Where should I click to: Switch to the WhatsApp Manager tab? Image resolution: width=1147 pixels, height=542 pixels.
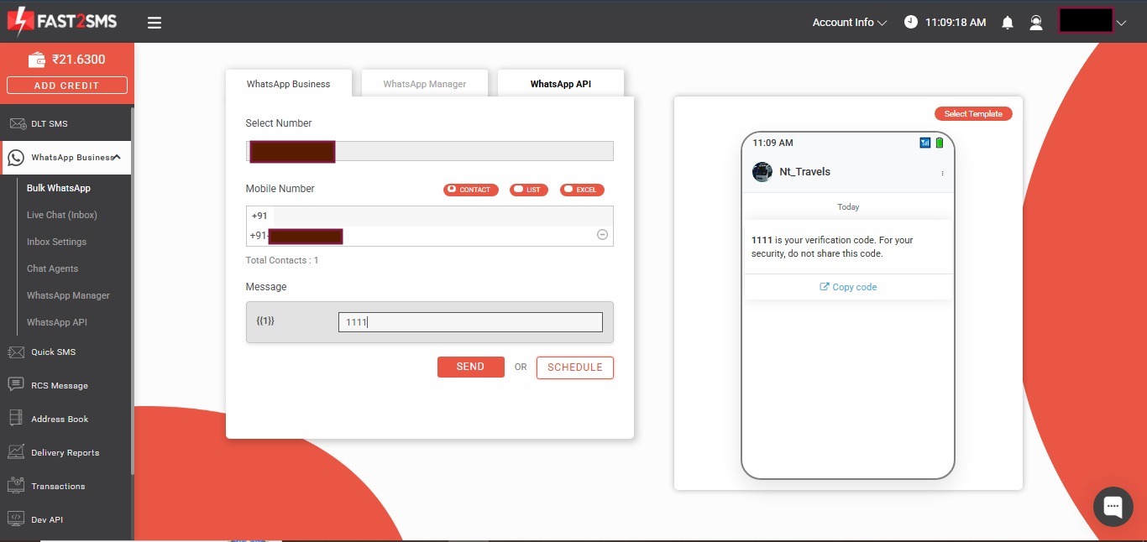coord(425,84)
